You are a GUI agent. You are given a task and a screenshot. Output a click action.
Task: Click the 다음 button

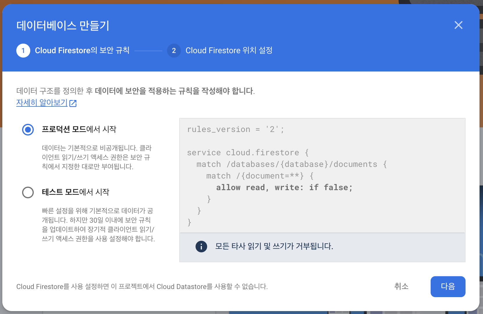tap(448, 286)
